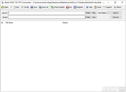Viewport: 126px width, 92px height.
Task: Open the Support toolbar item
Action: [x=108, y=7]
